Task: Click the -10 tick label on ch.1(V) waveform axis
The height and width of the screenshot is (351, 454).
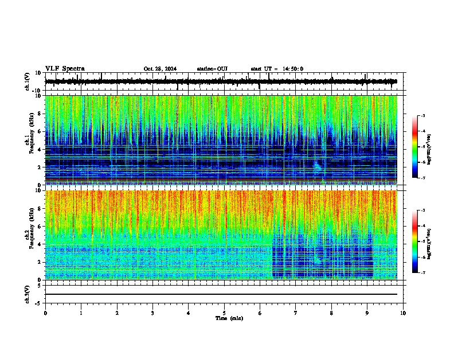Action: click(x=37, y=91)
